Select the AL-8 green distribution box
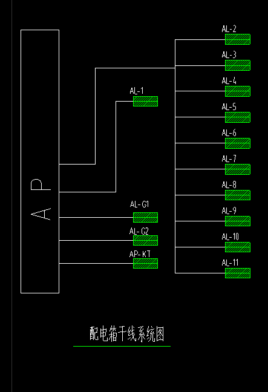Viewport: 268px width, 392px height. point(238,195)
